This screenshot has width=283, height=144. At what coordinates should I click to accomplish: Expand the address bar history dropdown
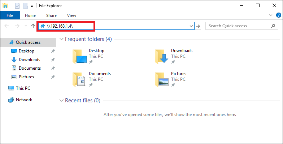click(191, 26)
